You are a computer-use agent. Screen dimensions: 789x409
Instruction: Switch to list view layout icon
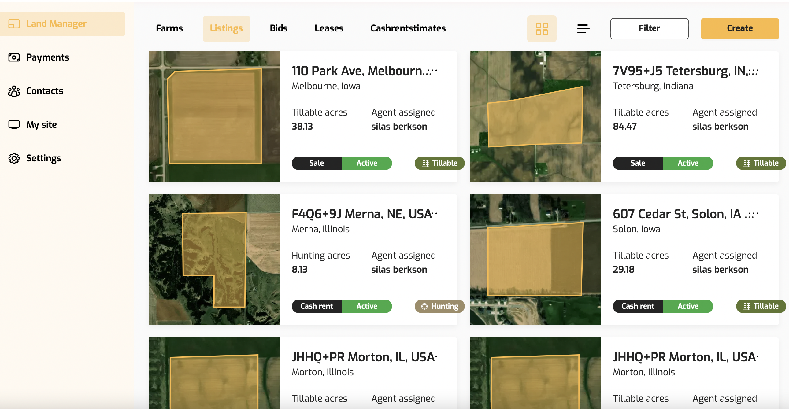click(x=583, y=28)
